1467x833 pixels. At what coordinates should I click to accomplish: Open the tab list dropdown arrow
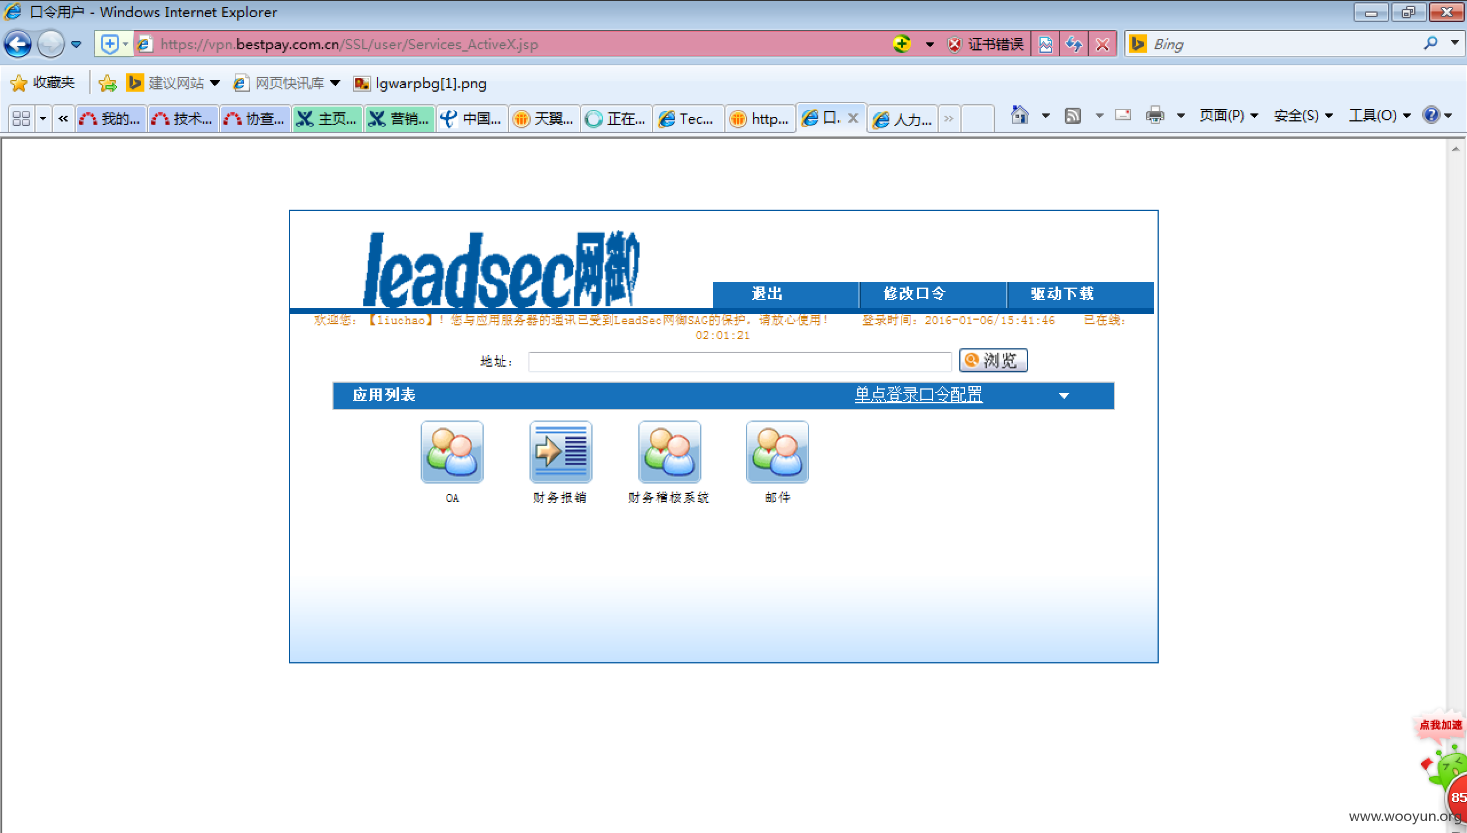coord(43,119)
